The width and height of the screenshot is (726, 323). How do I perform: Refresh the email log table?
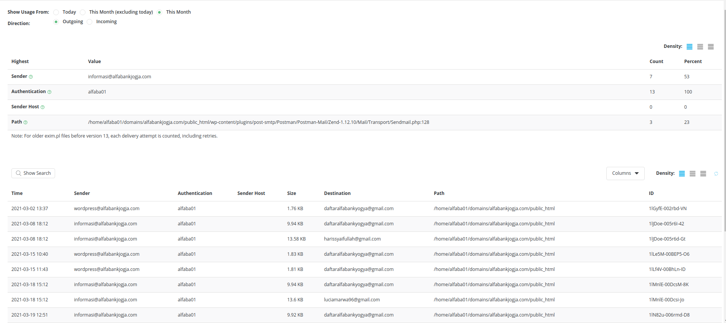point(716,174)
